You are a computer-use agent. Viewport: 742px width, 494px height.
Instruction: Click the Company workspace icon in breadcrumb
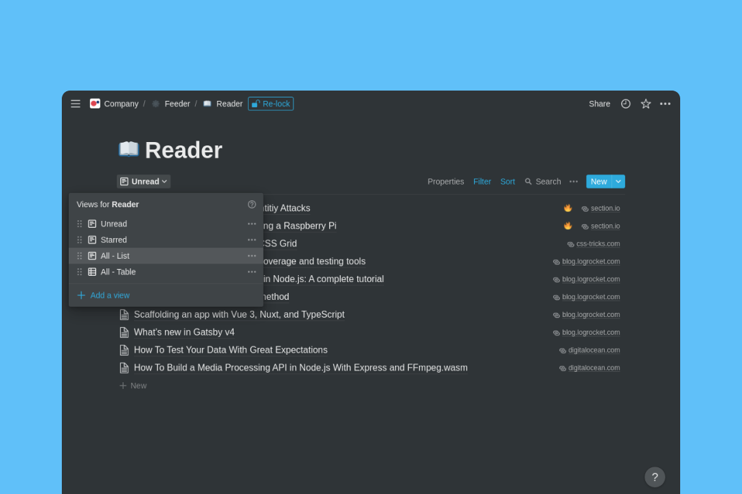(95, 104)
